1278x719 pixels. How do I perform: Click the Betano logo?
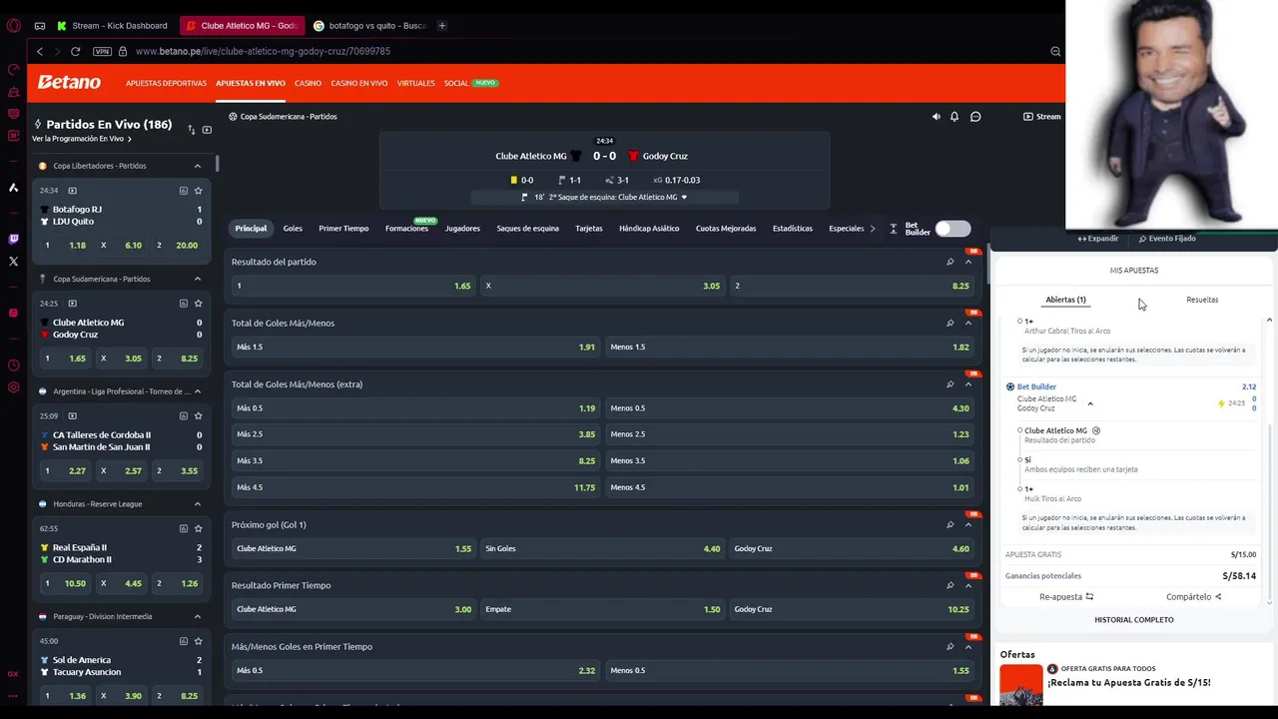(x=69, y=83)
